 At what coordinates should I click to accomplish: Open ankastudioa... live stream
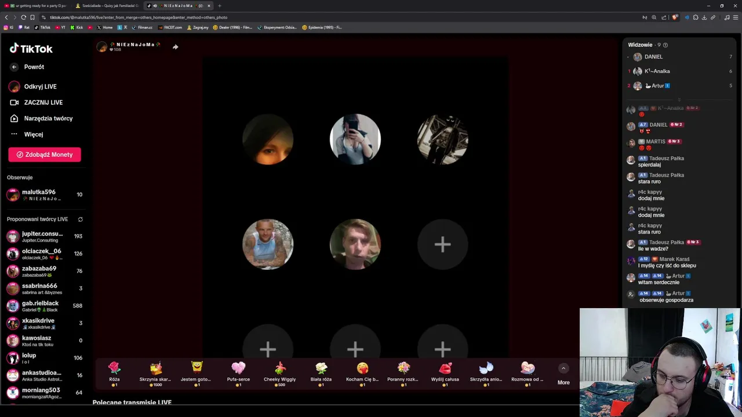(x=45, y=375)
